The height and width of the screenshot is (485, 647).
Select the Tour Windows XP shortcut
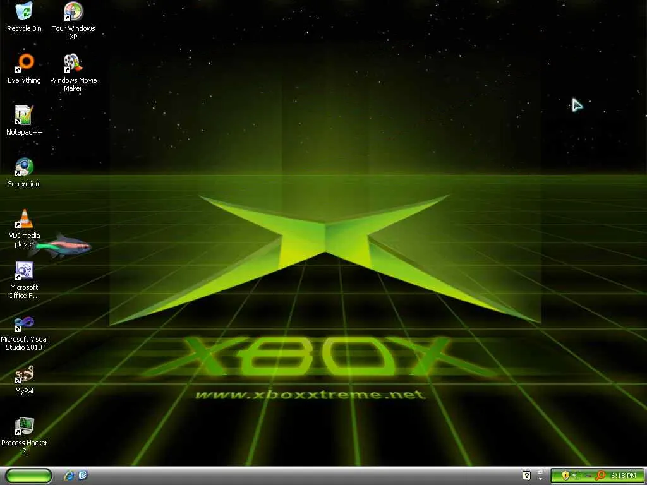tap(73, 21)
